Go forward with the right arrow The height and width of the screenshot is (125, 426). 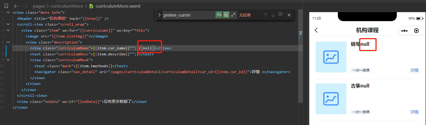[25, 6]
